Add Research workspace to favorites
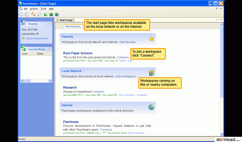Screen dimensions: 242x142 click(127, 95)
